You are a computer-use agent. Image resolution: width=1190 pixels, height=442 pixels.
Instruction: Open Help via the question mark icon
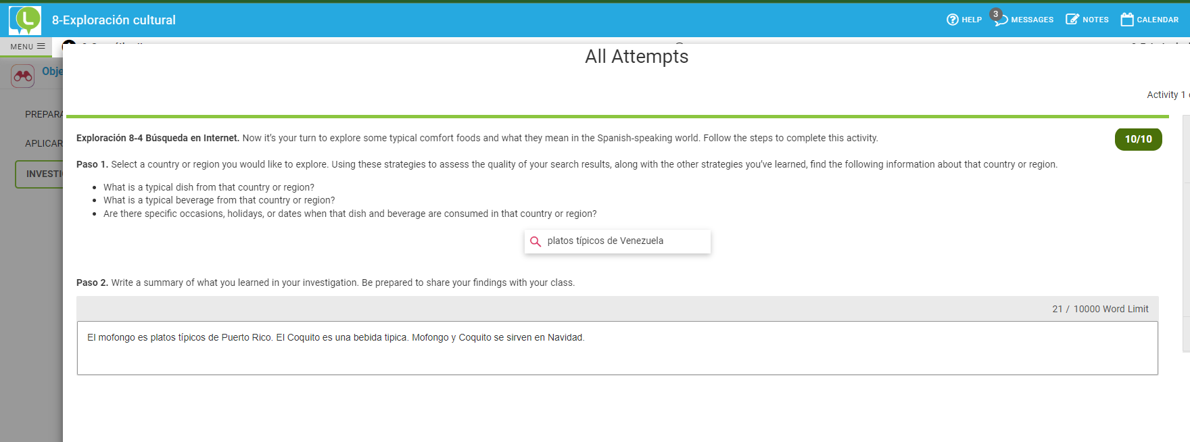953,20
